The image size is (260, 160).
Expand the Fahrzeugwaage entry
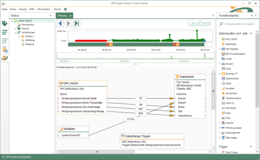coord(220,128)
